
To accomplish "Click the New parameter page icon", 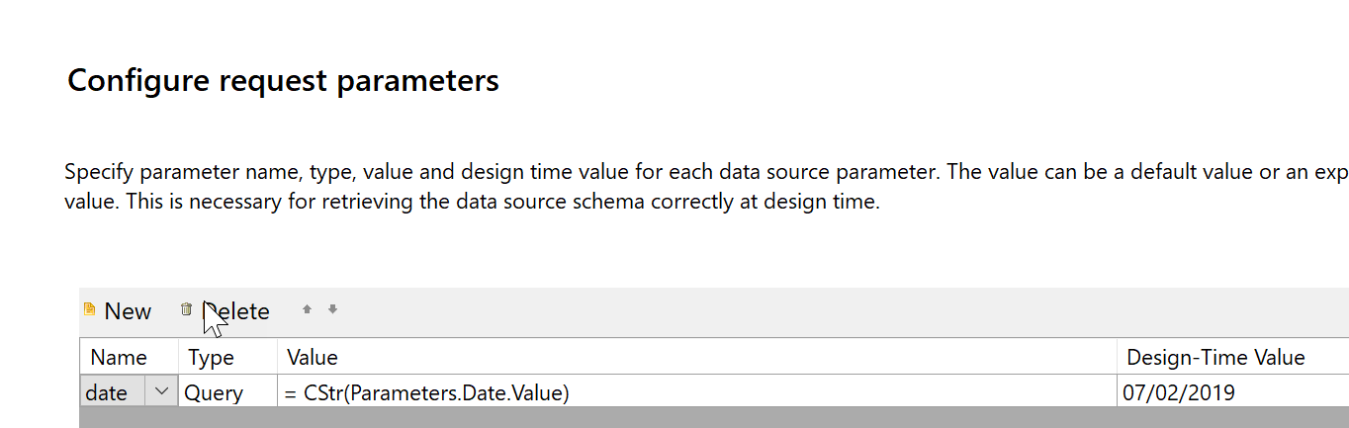I will pyautogui.click(x=90, y=310).
